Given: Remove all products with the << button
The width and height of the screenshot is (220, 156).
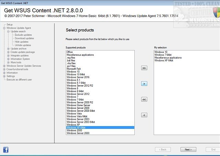Looking at the screenshot, I should tap(144, 99).
